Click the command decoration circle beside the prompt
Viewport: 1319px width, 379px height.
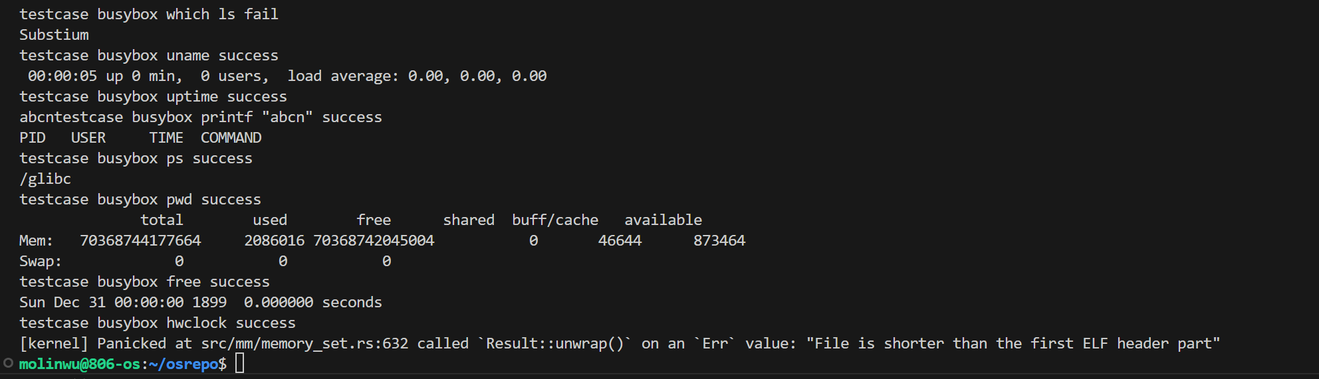tap(8, 363)
